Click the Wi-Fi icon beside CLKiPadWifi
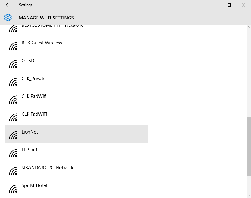 tap(13, 99)
